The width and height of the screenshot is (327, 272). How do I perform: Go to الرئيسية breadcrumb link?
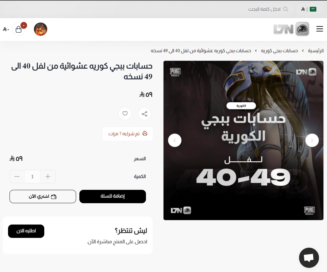[316, 50]
